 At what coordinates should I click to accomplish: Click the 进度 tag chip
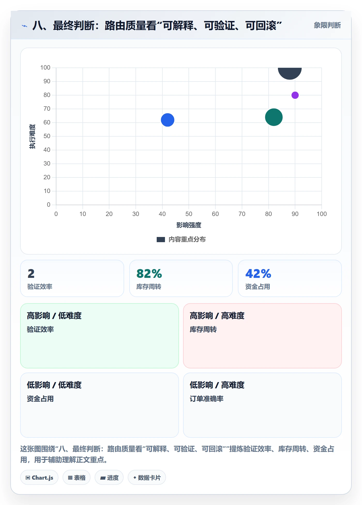point(109,478)
